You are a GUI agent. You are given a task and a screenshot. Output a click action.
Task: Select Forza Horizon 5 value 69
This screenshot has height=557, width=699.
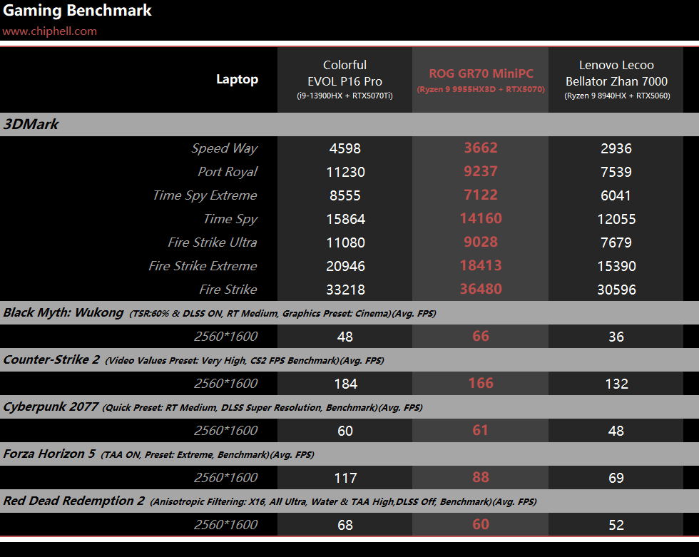tap(616, 478)
